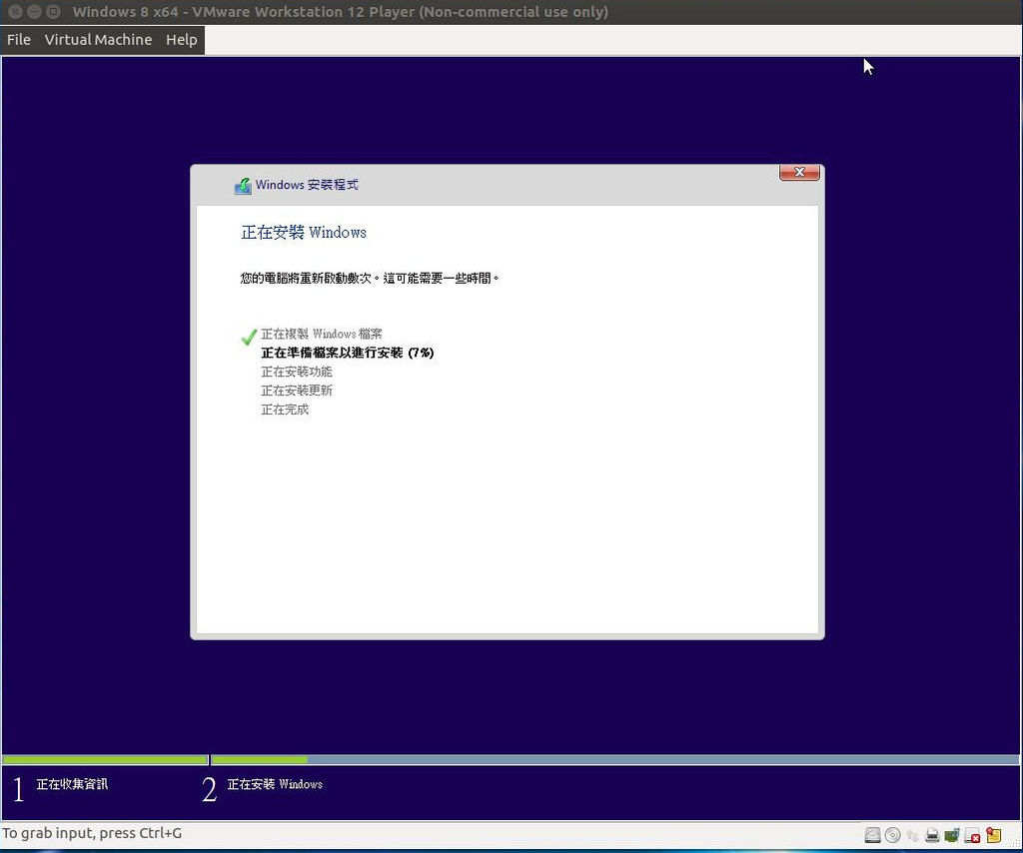Click the pinned note message icon
The image size is (1023, 853).
pyautogui.click(x=994, y=835)
